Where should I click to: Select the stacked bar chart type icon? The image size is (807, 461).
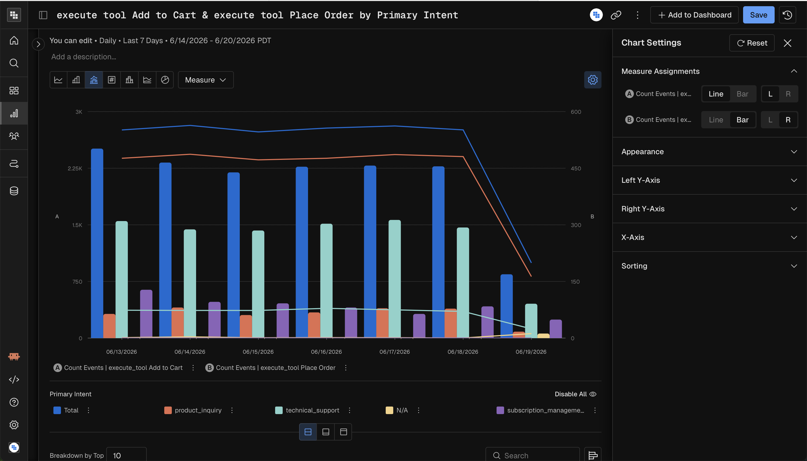[129, 80]
